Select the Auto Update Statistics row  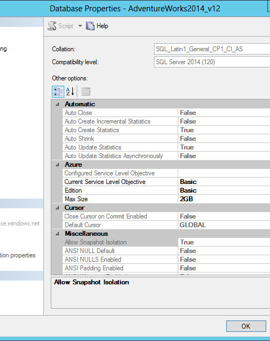[x=166, y=147]
